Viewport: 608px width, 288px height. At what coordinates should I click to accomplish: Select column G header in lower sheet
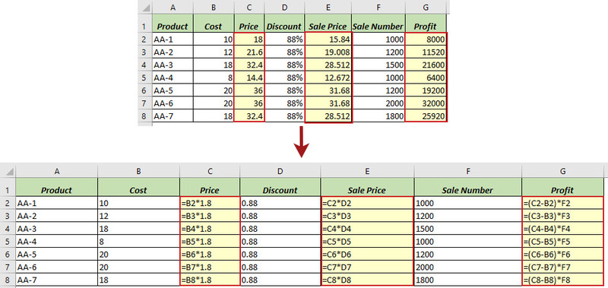point(562,171)
